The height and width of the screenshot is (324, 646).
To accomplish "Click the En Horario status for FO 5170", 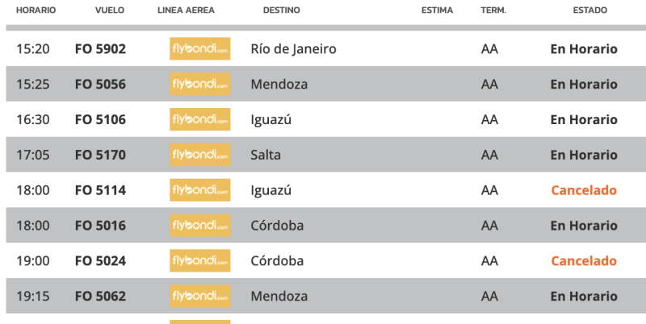I will pyautogui.click(x=584, y=155).
